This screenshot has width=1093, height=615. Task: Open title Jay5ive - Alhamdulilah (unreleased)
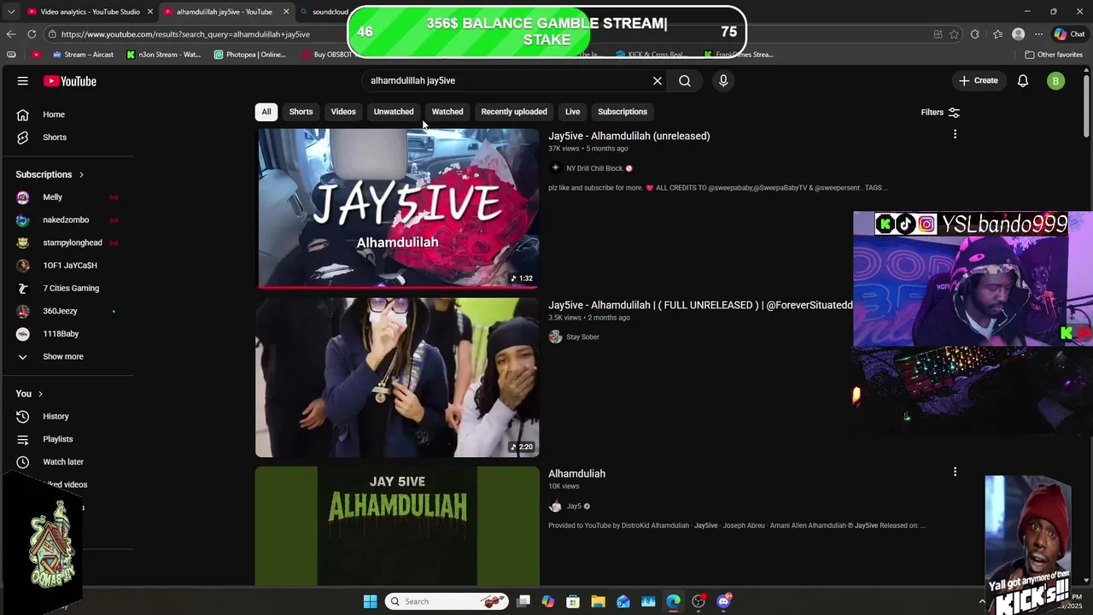point(628,136)
